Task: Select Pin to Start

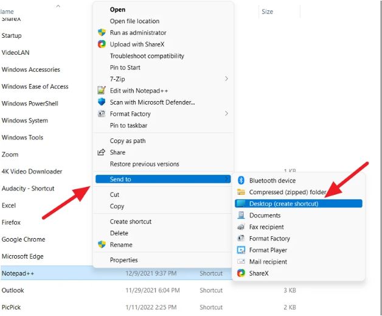Action: (x=125, y=68)
